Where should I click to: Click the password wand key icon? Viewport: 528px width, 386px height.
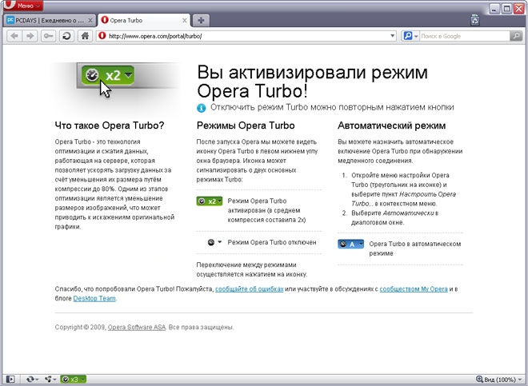[49, 36]
